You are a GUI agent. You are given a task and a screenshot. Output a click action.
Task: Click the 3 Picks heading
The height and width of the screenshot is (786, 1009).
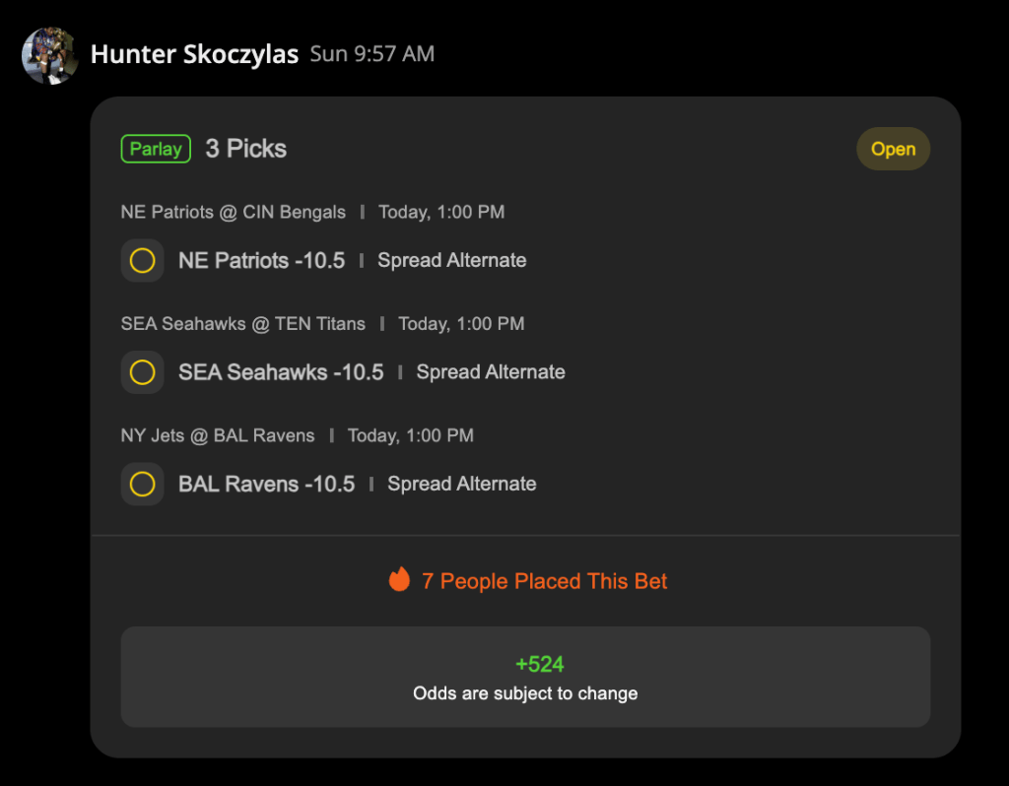[245, 149]
